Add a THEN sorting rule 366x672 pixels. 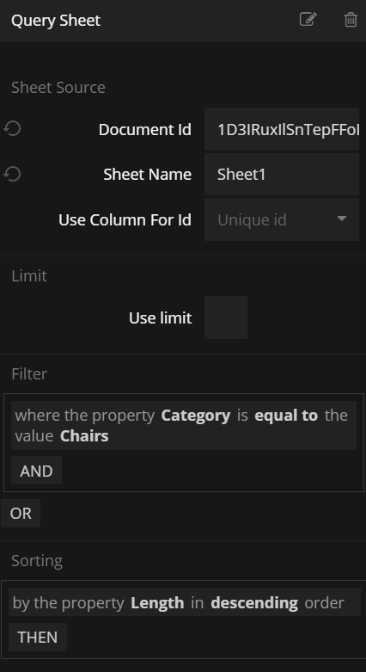pos(38,637)
